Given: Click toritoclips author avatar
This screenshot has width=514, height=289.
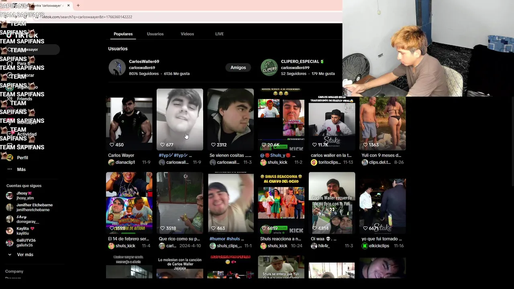Looking at the screenshot, I should click(314, 162).
